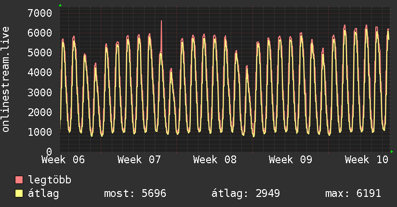This screenshot has width=397, height=207.
Task: Click the Week 06 axis label
Action: pos(63,160)
